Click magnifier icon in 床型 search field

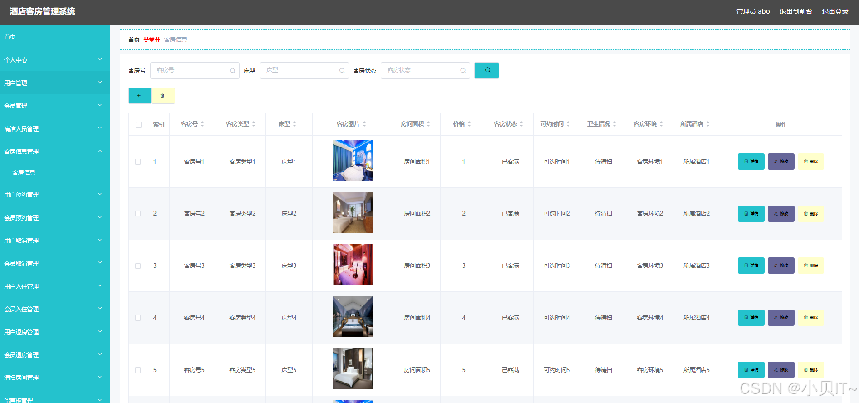342,70
